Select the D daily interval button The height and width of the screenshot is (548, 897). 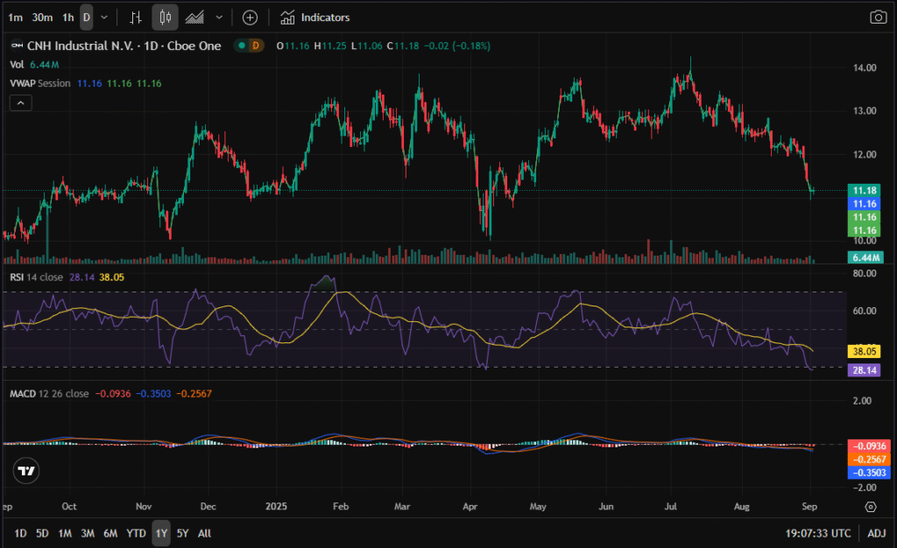86,18
